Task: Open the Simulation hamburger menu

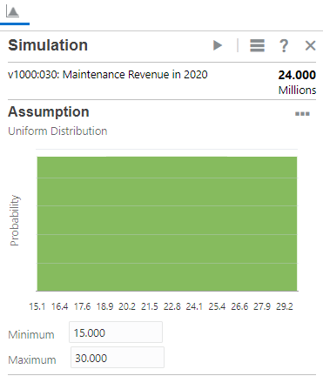Action: pyautogui.click(x=257, y=45)
